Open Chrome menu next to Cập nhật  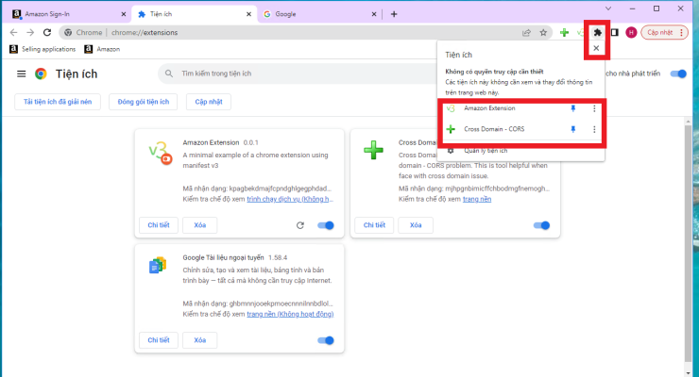(x=682, y=32)
